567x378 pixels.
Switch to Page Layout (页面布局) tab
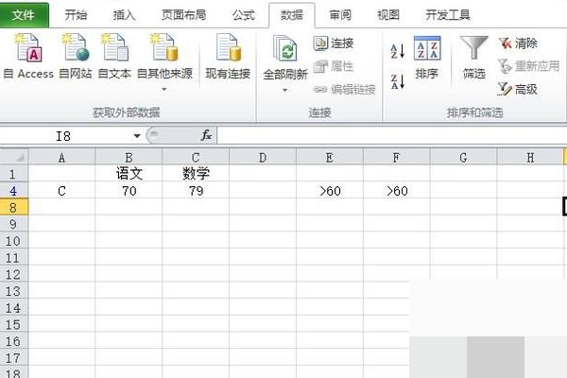tap(183, 15)
